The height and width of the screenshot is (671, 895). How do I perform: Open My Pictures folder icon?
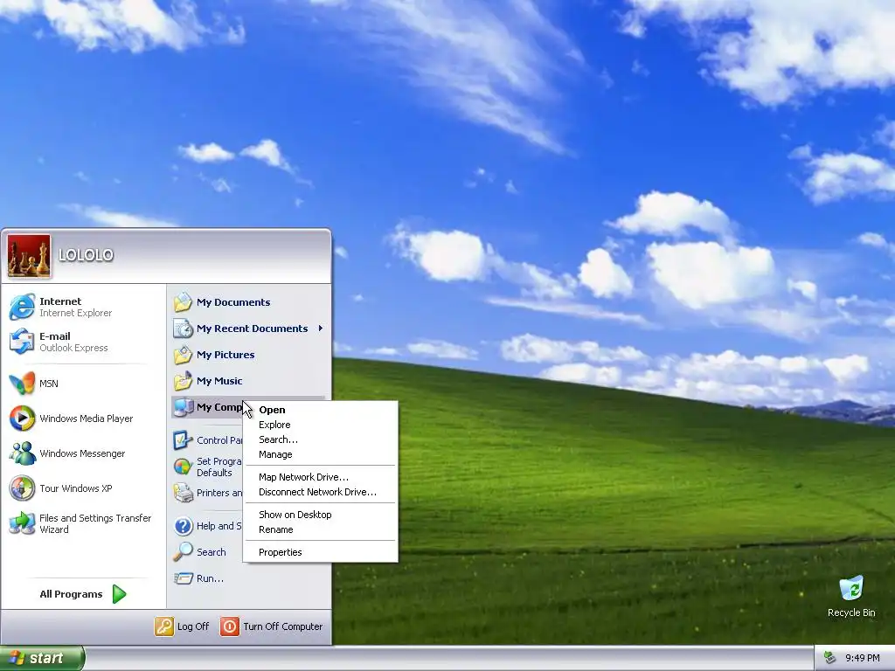pos(184,355)
